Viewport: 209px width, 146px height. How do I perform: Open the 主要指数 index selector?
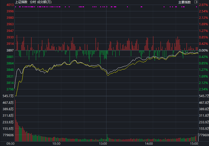(184, 2)
